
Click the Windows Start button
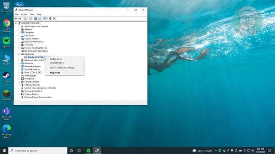pyautogui.click(x=4, y=151)
